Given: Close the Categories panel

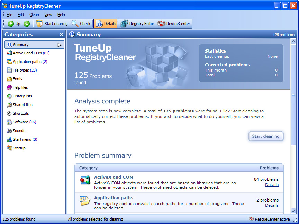Looking at the screenshot, I should point(61,35).
